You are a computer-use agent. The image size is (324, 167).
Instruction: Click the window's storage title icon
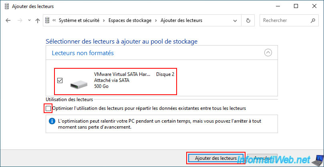point(7,6)
